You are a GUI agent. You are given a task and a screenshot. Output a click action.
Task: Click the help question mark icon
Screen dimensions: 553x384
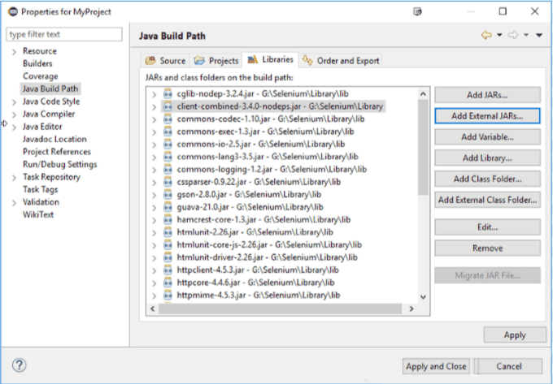point(20,365)
